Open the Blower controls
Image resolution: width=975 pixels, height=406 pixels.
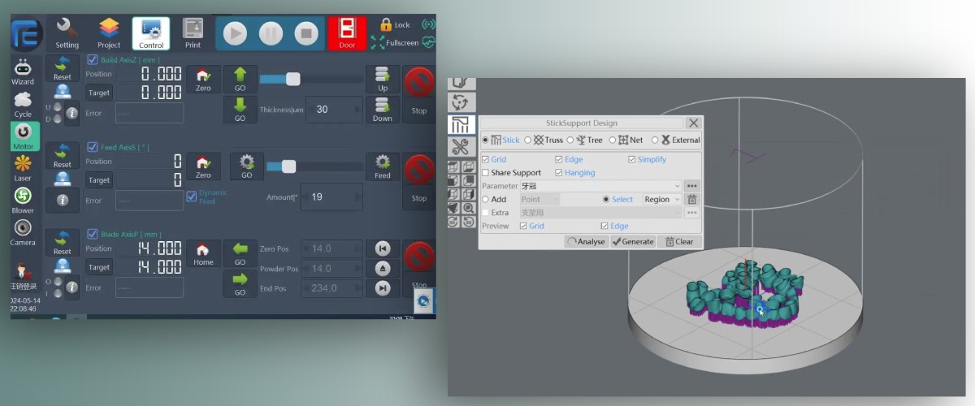[23, 200]
